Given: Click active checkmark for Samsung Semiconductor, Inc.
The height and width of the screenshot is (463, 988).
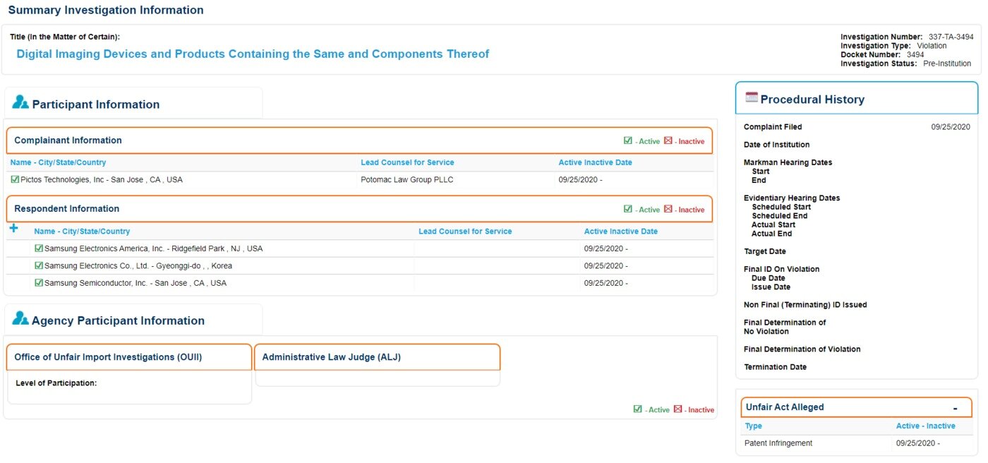Looking at the screenshot, I should click(39, 282).
